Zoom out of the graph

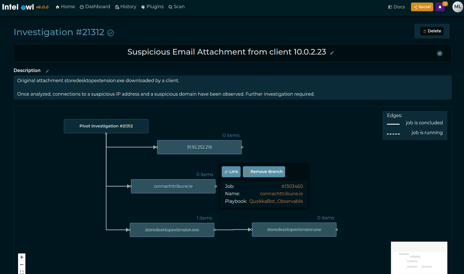click(22, 265)
